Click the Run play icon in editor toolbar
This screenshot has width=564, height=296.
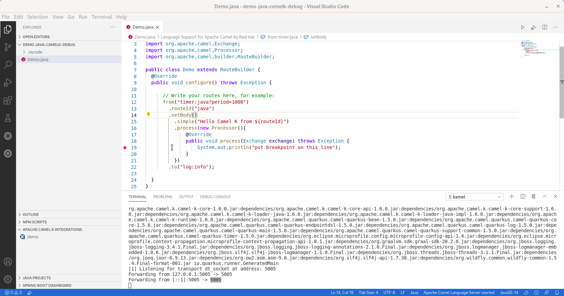coord(522,27)
